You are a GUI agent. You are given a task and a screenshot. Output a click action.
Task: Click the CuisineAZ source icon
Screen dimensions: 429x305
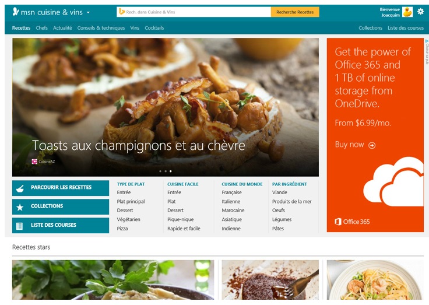(x=34, y=162)
